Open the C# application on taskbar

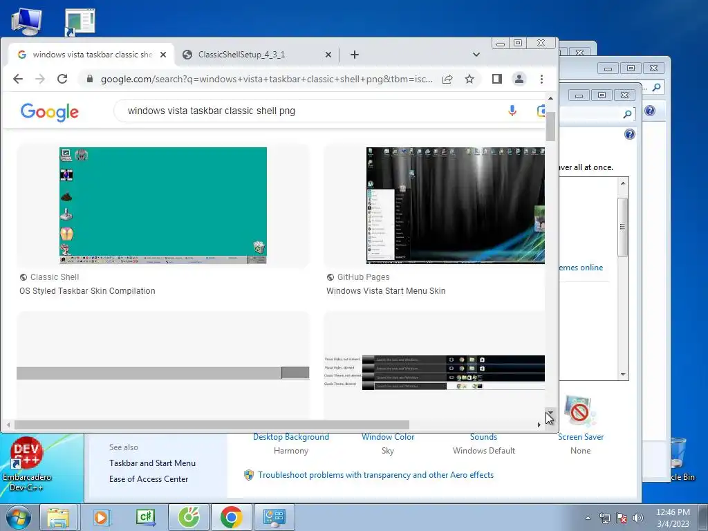pos(145,517)
